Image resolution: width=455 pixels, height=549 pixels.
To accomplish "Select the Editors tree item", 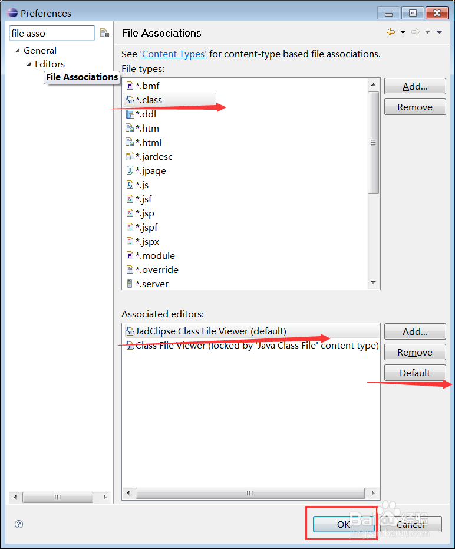I will [x=50, y=64].
